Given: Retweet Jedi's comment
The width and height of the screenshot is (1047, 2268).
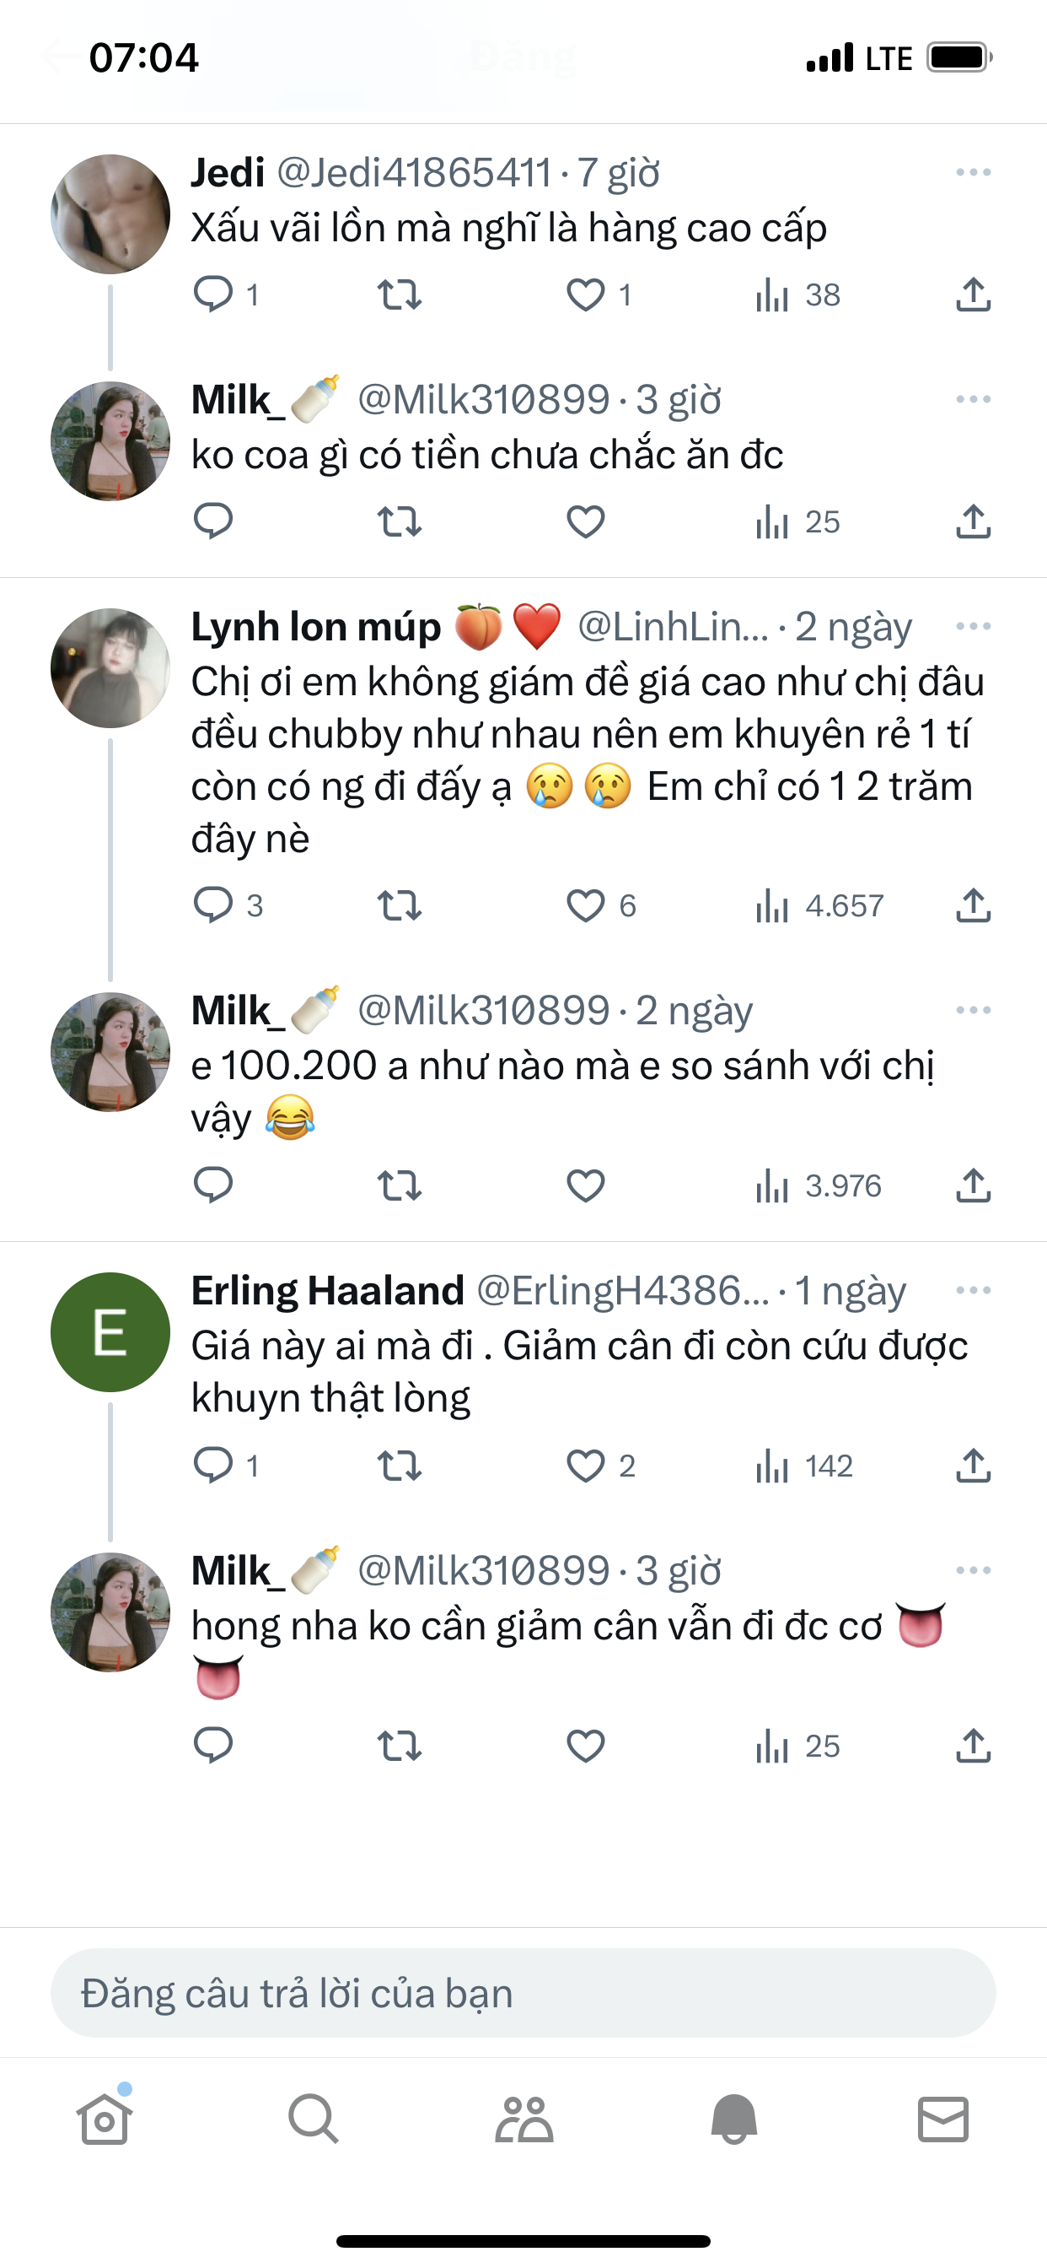Looking at the screenshot, I should 400,295.
